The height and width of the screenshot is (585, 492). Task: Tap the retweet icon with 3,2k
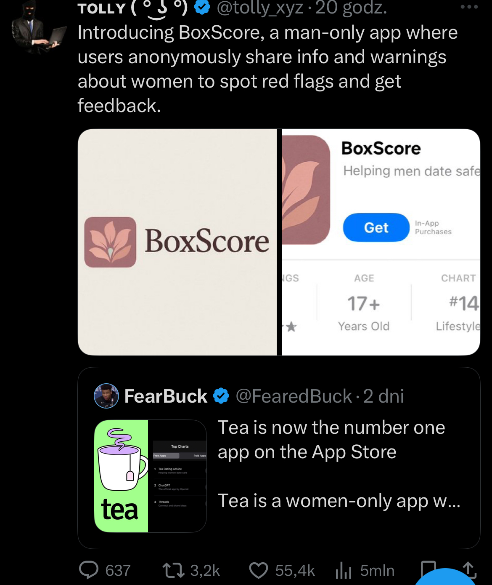click(x=173, y=571)
